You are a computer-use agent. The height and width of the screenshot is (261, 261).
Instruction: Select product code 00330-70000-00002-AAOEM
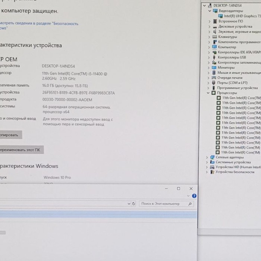[x=67, y=100]
